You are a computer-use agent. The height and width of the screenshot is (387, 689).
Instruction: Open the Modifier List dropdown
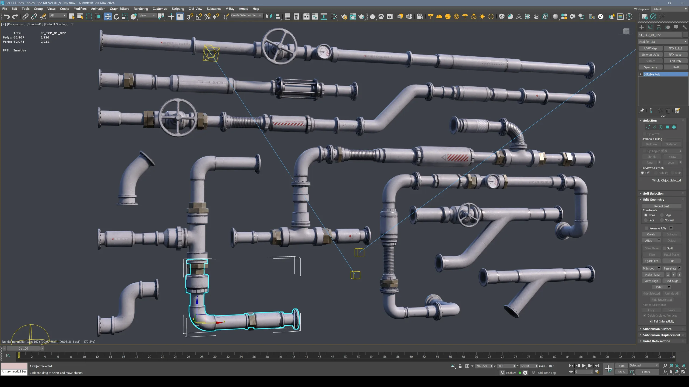pyautogui.click(x=662, y=42)
